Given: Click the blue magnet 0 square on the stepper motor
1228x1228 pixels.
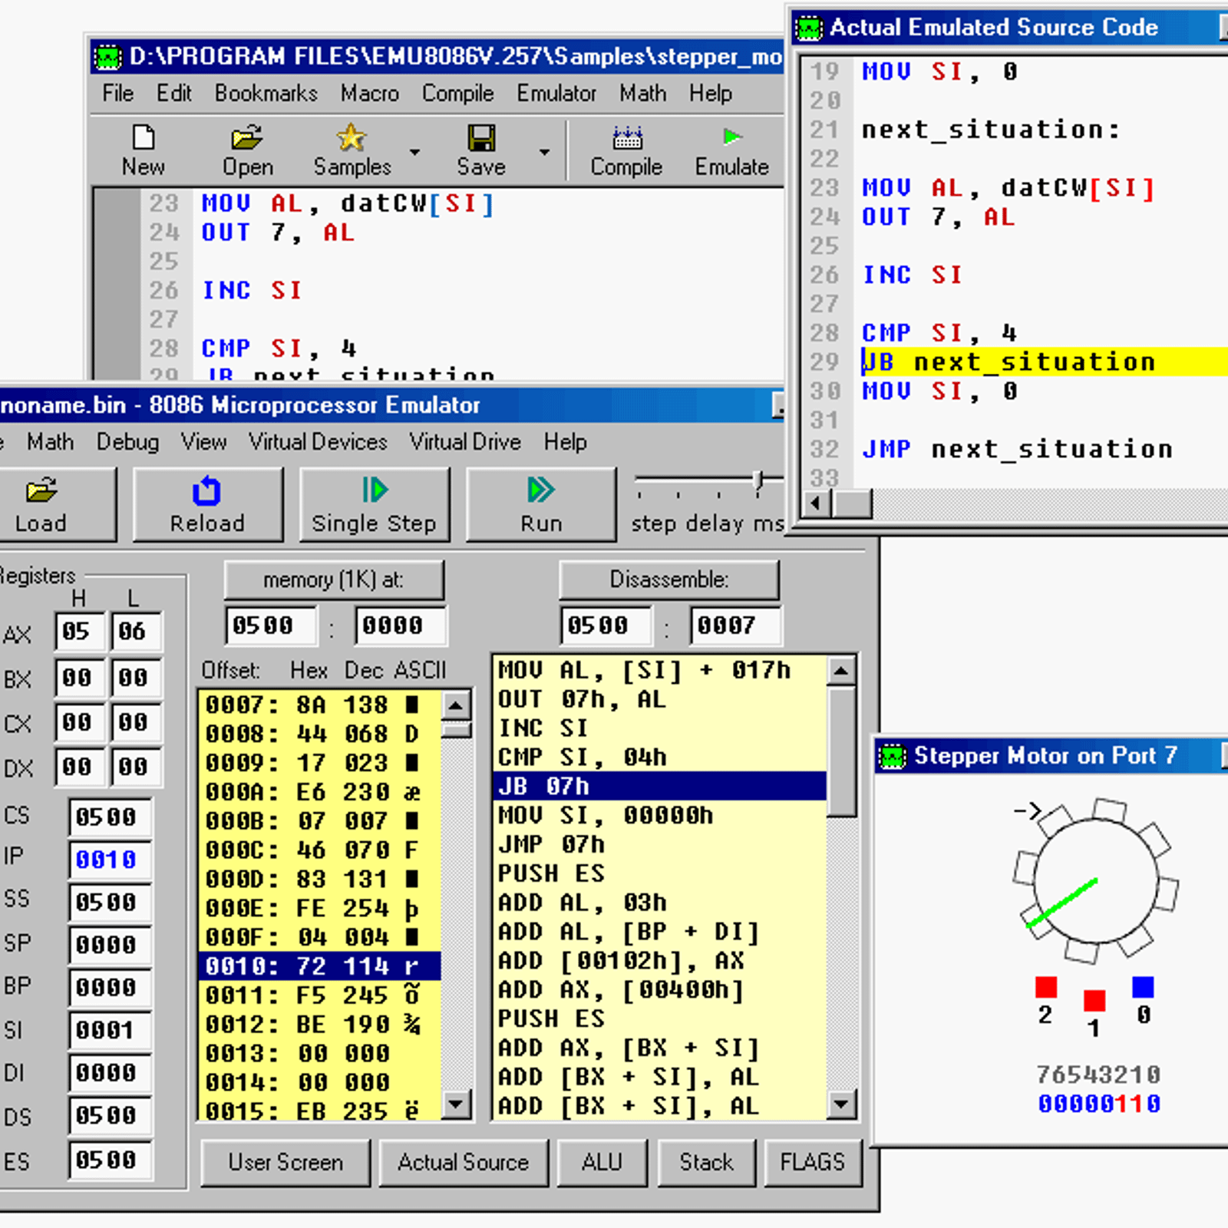Looking at the screenshot, I should [x=1143, y=987].
